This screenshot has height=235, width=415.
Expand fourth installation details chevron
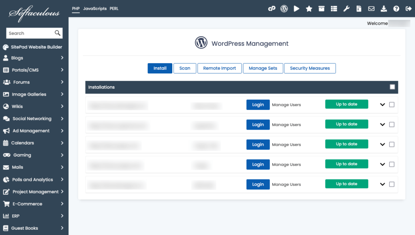point(383,164)
